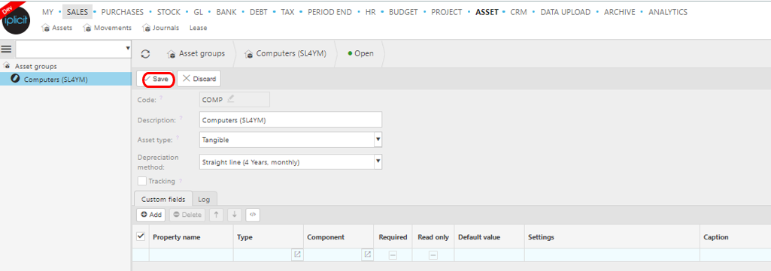This screenshot has width=771, height=271.
Task: Open the ASSET menu
Action: coord(487,12)
